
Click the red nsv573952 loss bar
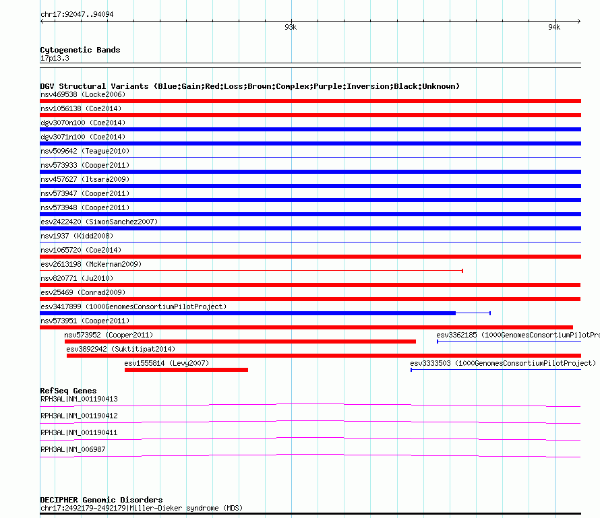240,342
